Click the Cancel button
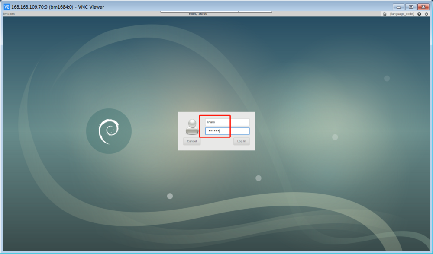Viewport: 433px width, 254px height. click(192, 141)
